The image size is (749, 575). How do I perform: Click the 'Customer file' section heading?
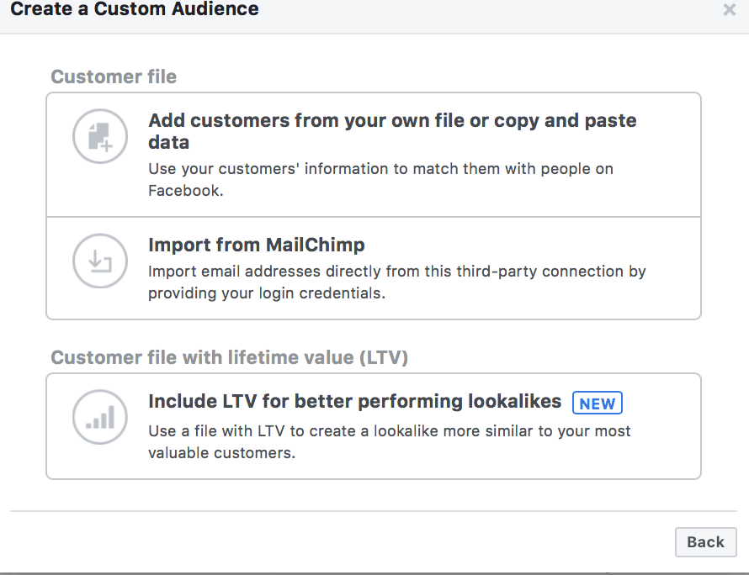pyautogui.click(x=114, y=76)
